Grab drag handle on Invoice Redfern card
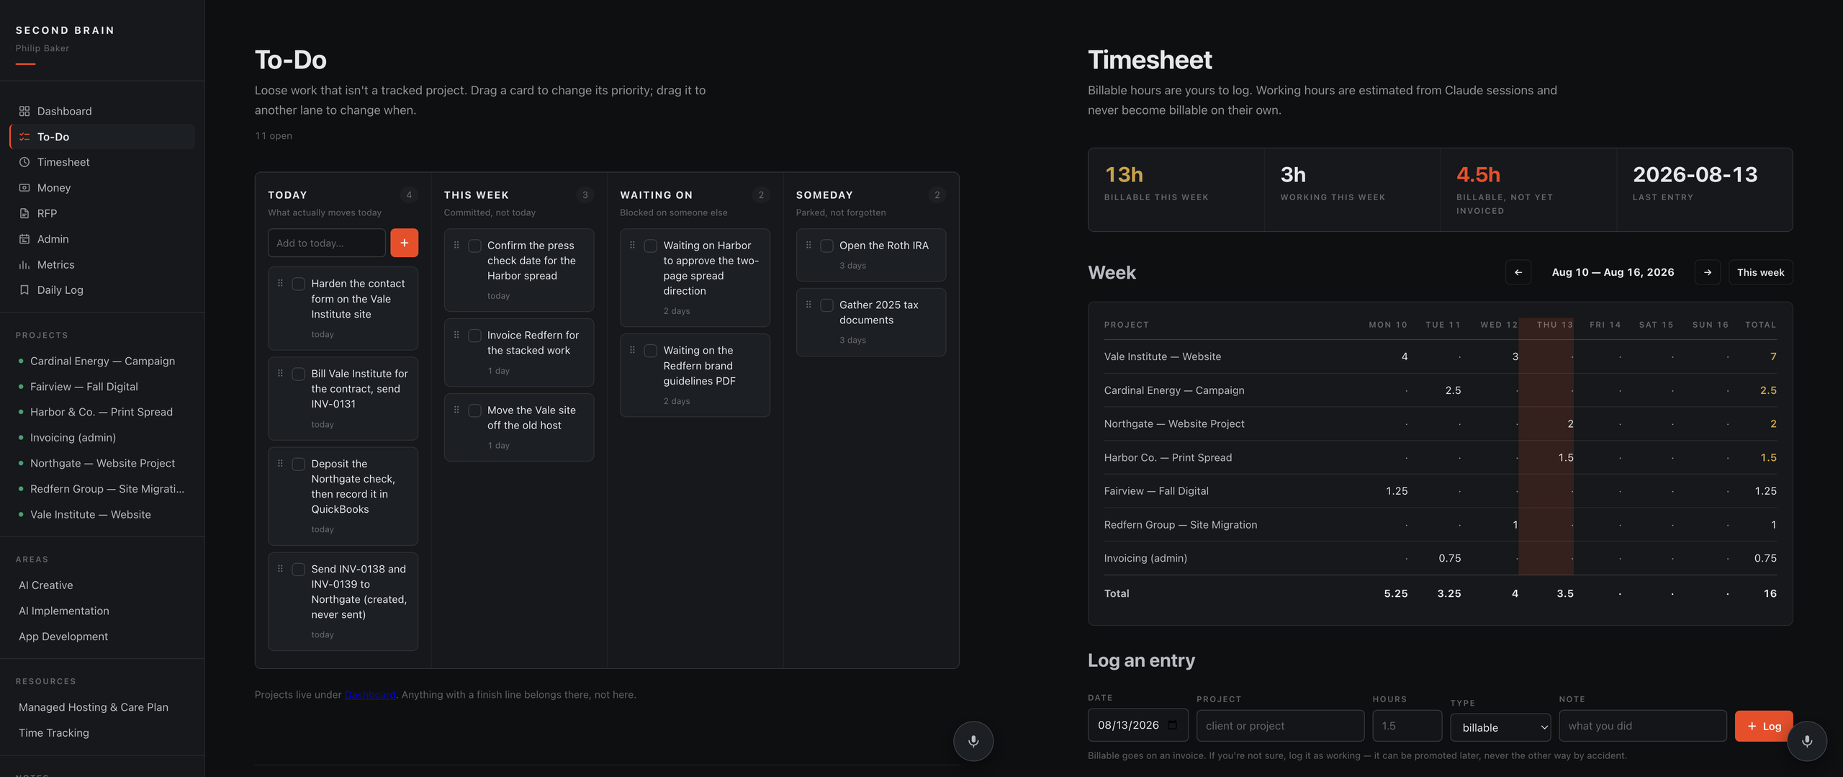Image resolution: width=1843 pixels, height=777 pixels. pyautogui.click(x=456, y=335)
